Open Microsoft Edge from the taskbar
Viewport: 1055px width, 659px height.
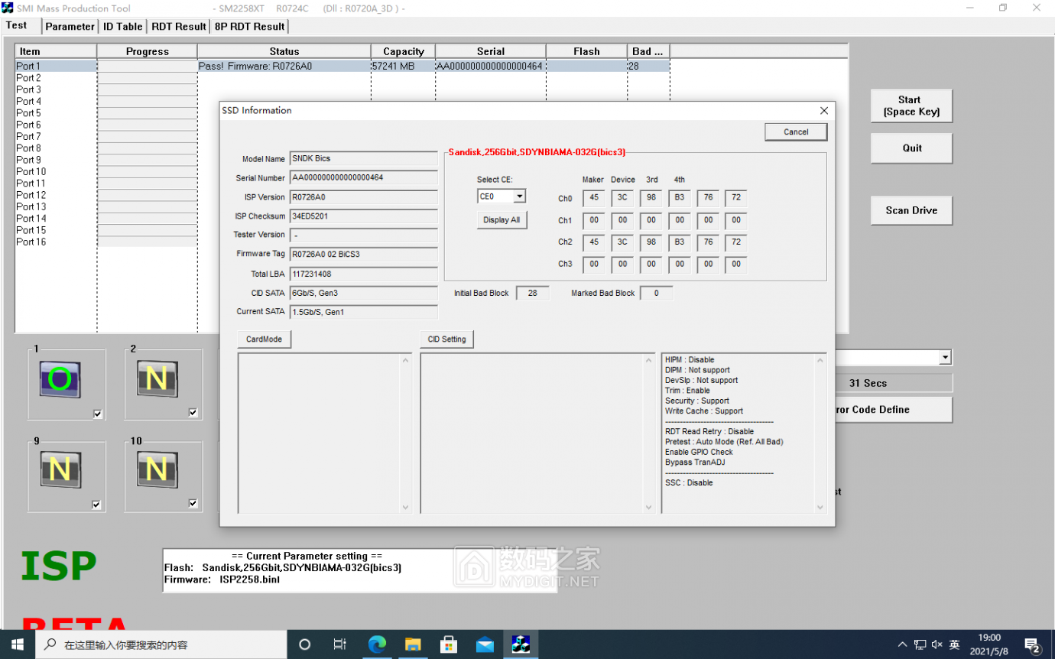(x=377, y=644)
